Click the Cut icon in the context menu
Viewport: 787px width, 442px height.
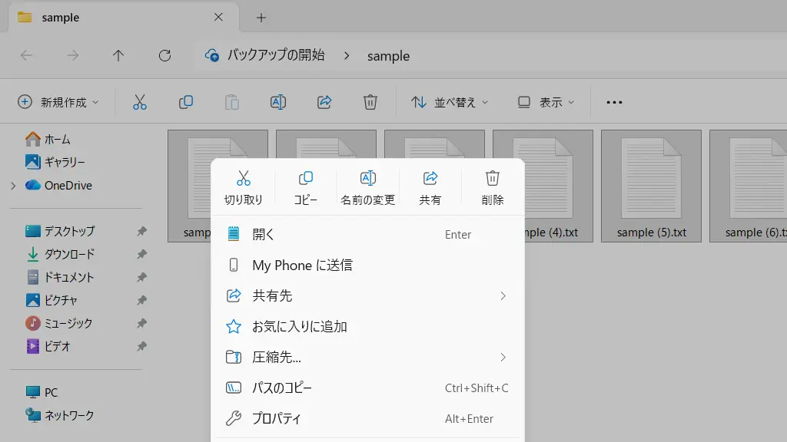pyautogui.click(x=244, y=179)
